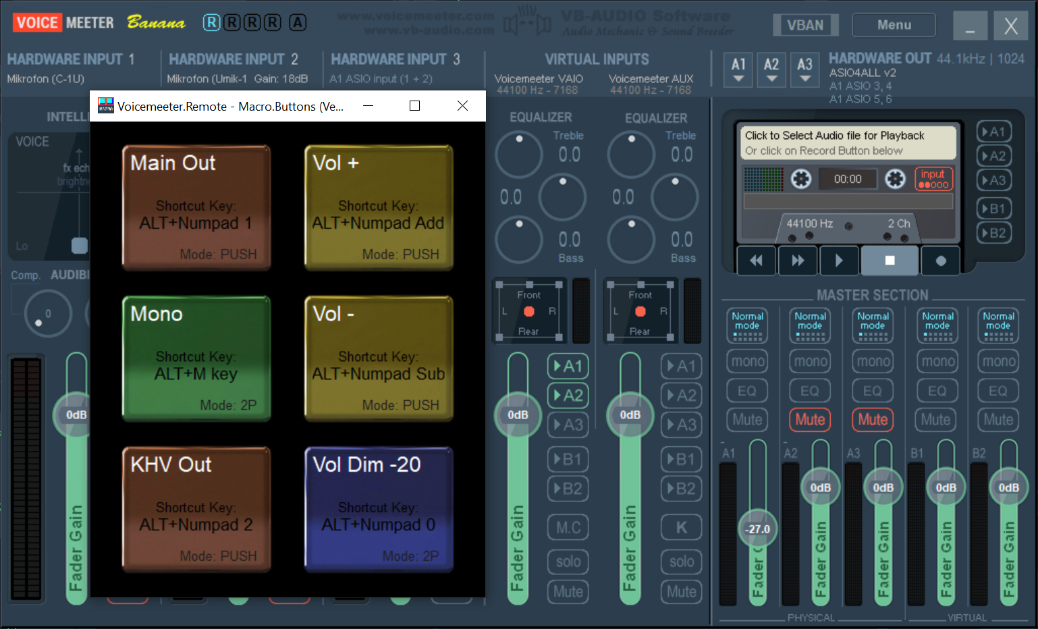Route recorder to A2 bus
1038x629 pixels.
[x=993, y=156]
